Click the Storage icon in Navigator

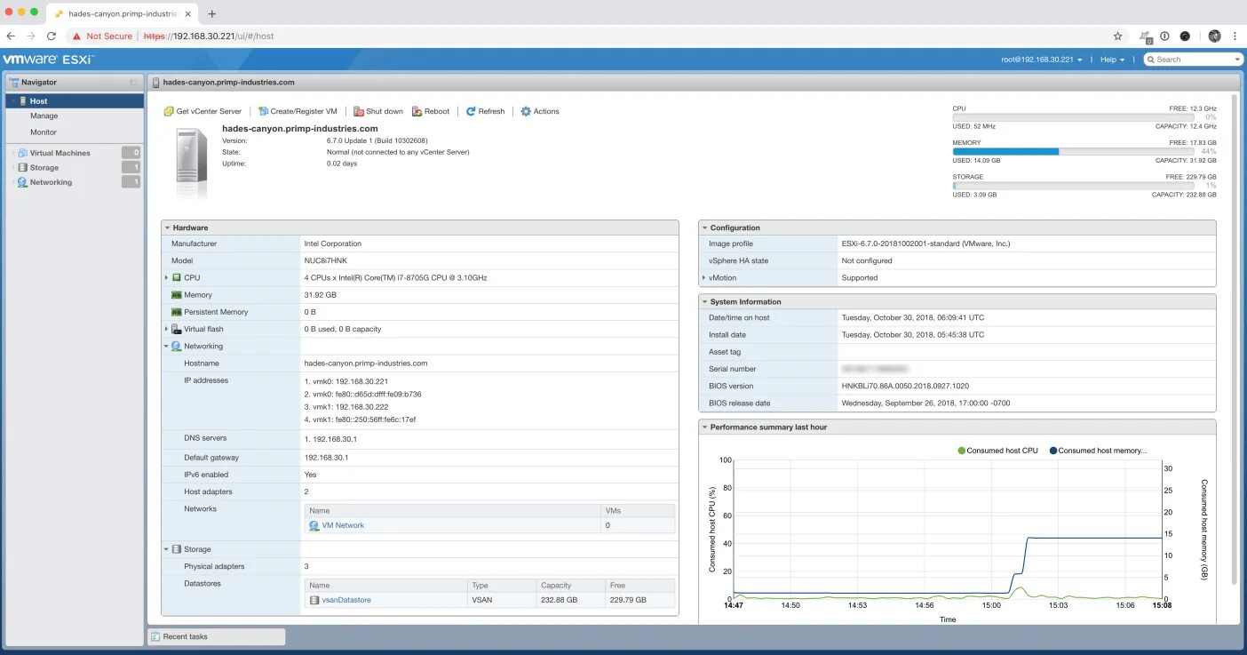22,167
